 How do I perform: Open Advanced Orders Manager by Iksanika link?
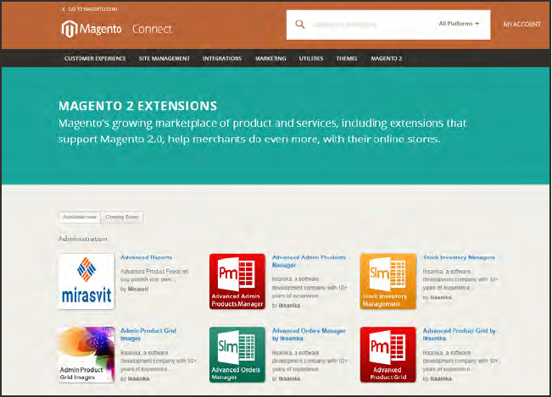309,334
